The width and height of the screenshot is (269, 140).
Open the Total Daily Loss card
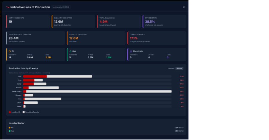(119, 21)
